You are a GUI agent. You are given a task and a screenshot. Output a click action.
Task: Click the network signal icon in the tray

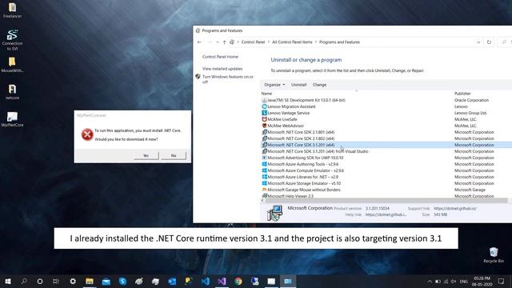(x=446, y=282)
